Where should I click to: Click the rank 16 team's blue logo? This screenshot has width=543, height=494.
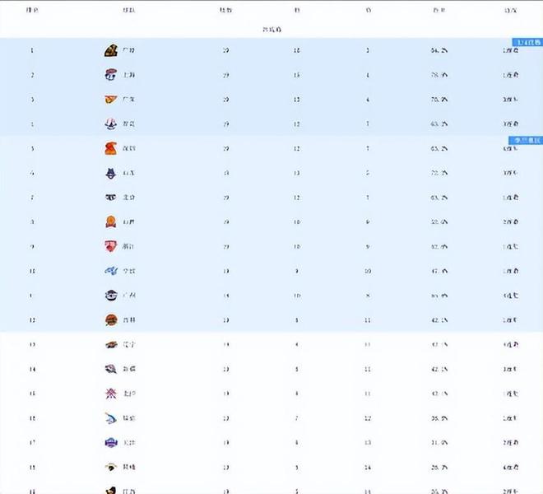click(111, 418)
